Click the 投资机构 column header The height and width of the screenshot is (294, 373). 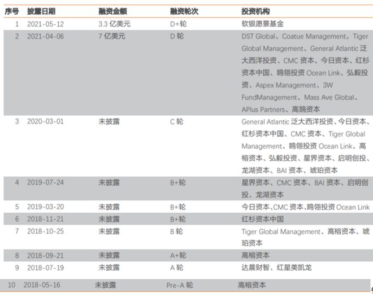pos(255,11)
